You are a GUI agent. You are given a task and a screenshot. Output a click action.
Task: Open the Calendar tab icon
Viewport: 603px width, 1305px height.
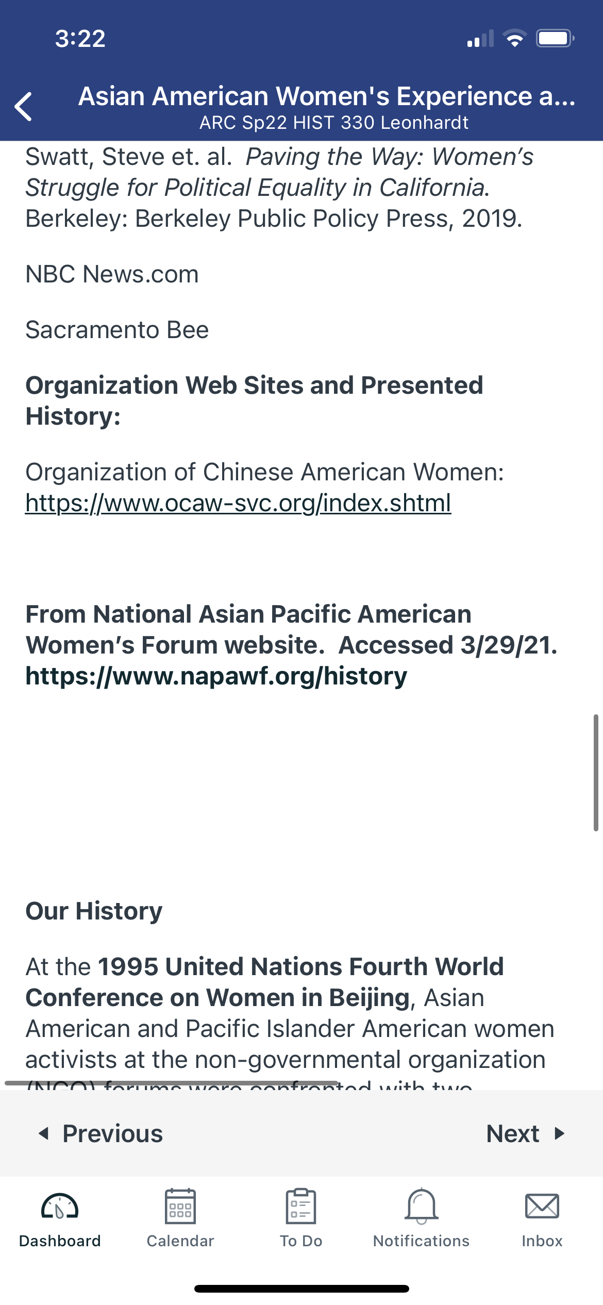(x=180, y=1206)
